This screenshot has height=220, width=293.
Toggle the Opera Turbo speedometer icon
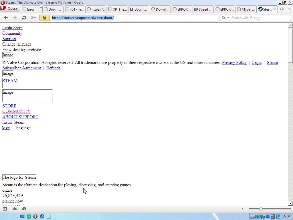tap(24, 209)
